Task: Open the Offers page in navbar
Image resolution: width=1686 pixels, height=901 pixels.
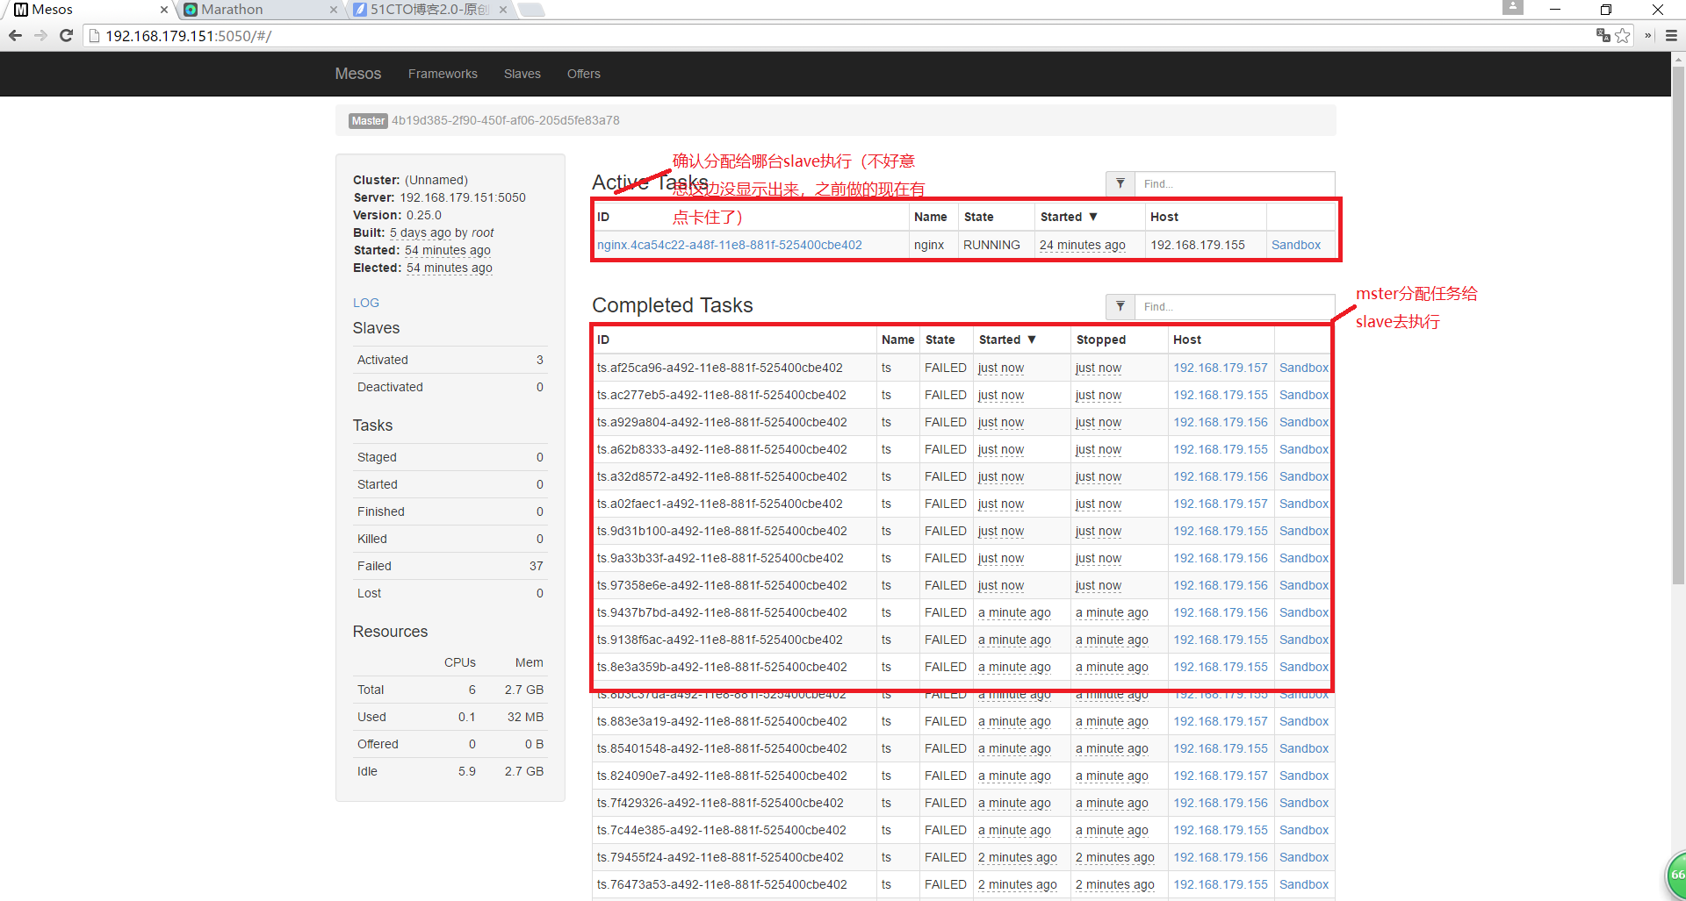Action: click(584, 74)
